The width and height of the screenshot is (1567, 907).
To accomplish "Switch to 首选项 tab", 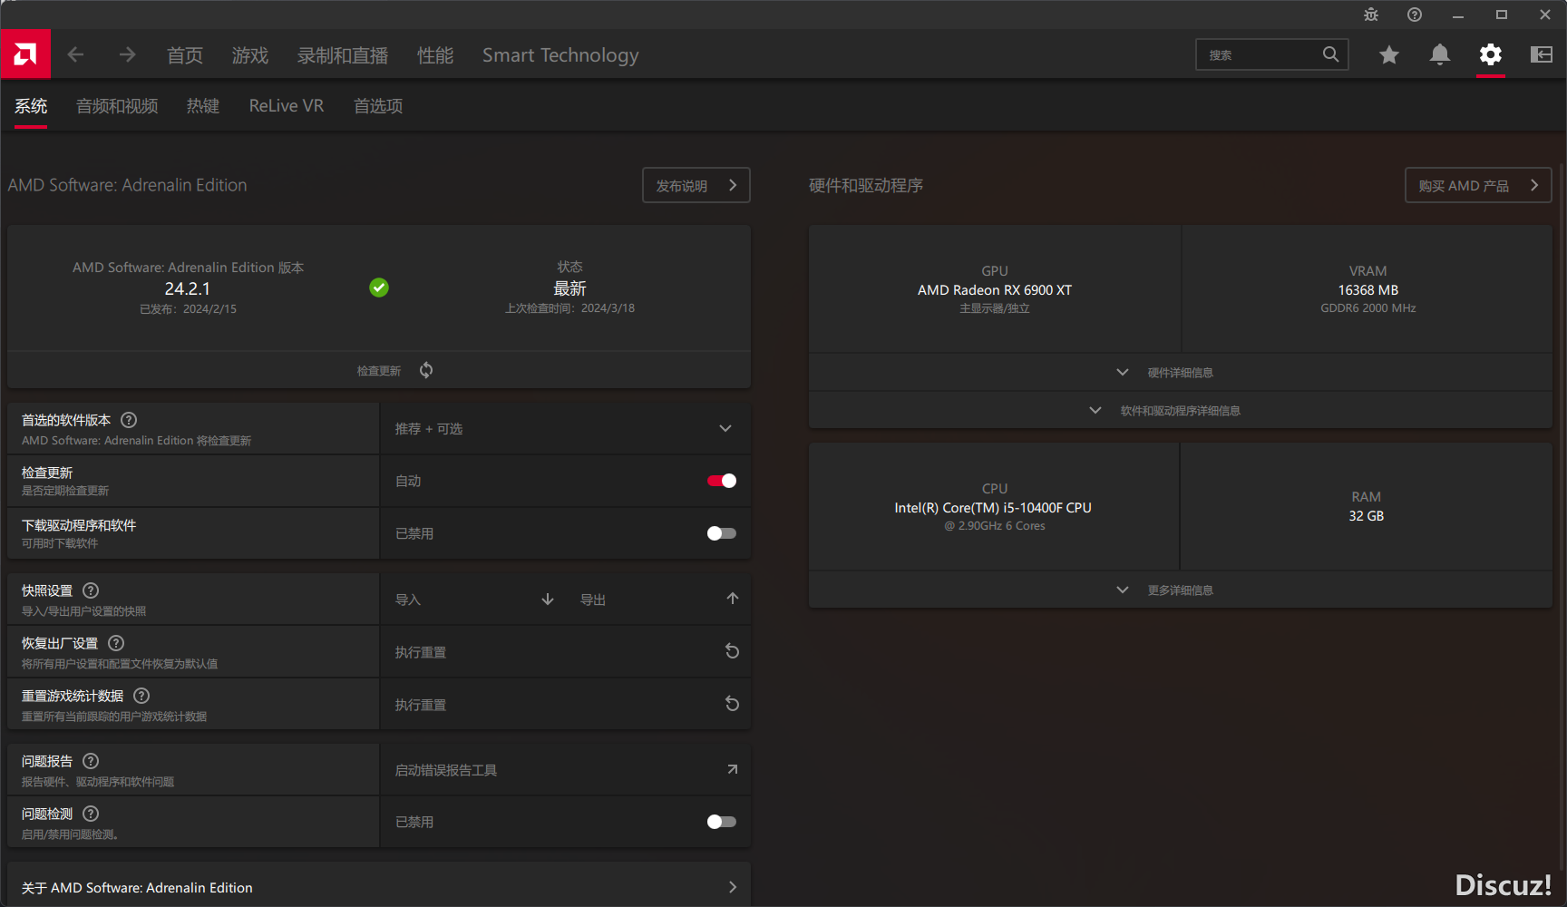I will (378, 106).
